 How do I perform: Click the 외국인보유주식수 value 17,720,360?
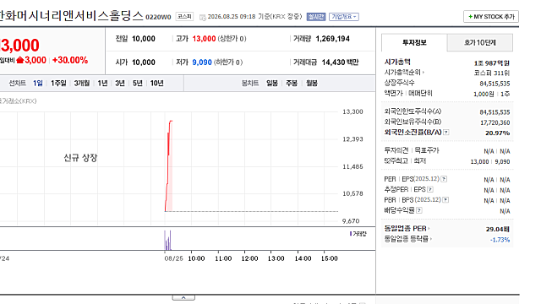tap(495, 122)
